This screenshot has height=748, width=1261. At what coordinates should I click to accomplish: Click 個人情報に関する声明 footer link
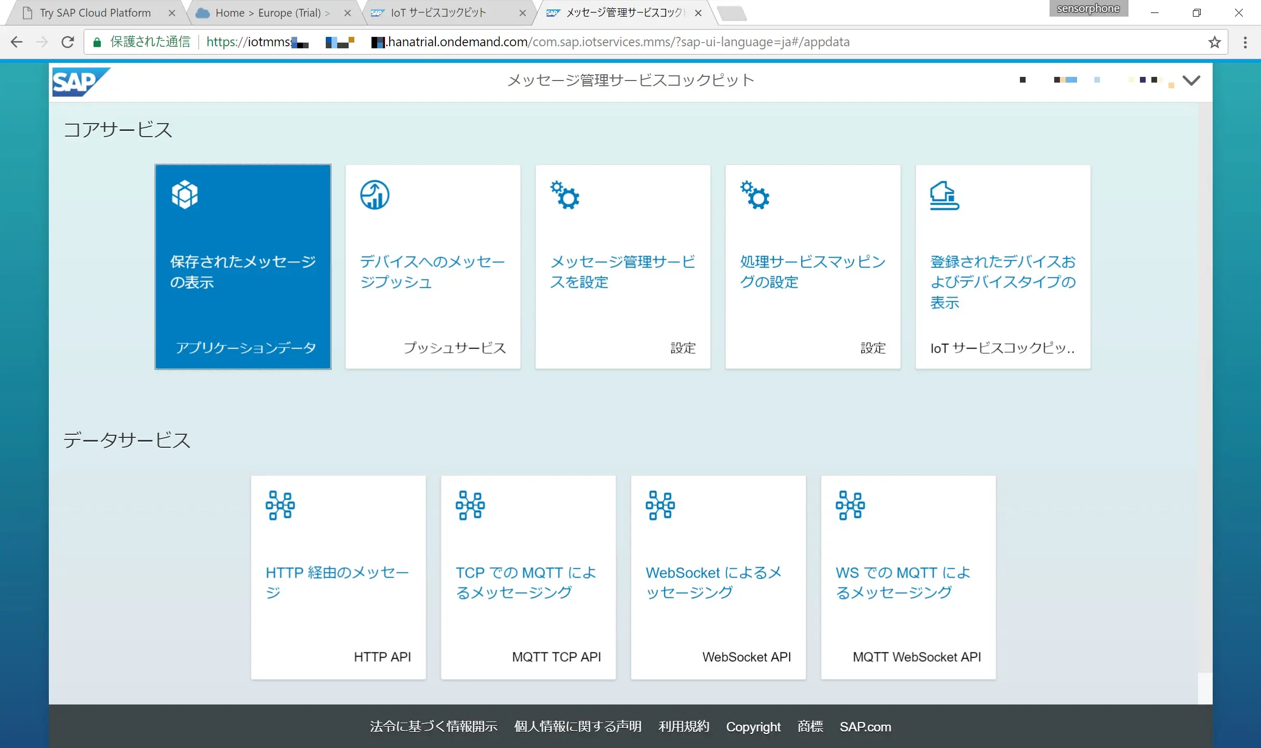[x=578, y=727]
